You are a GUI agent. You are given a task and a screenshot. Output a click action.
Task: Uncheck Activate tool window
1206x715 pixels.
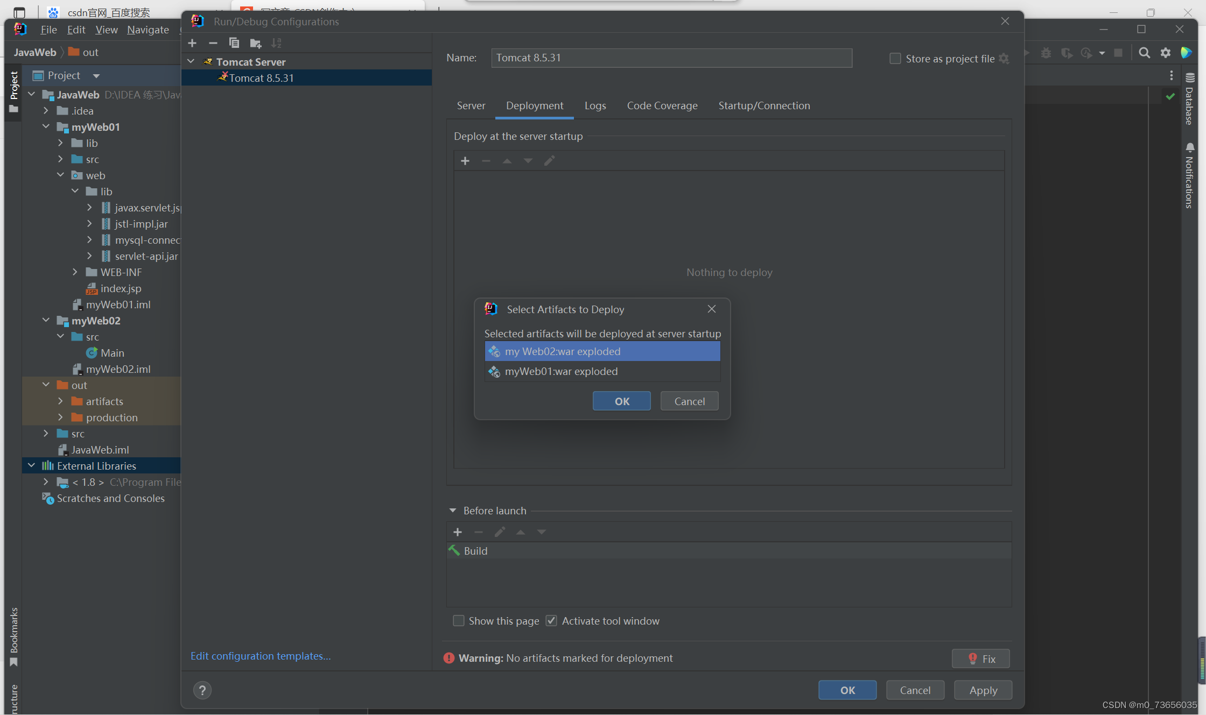coord(551,621)
